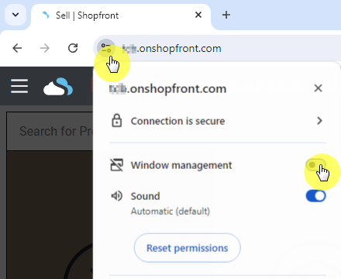Screen dimensions: 341x279
Task: Go back with the browser back arrow
Action: pyautogui.click(x=17, y=48)
